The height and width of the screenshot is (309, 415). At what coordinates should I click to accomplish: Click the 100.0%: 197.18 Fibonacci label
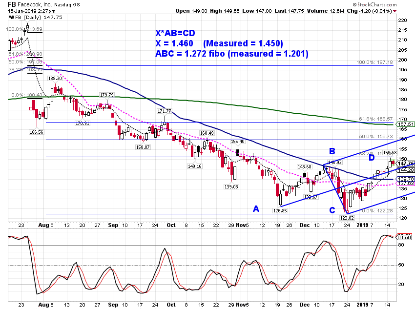click(x=375, y=62)
